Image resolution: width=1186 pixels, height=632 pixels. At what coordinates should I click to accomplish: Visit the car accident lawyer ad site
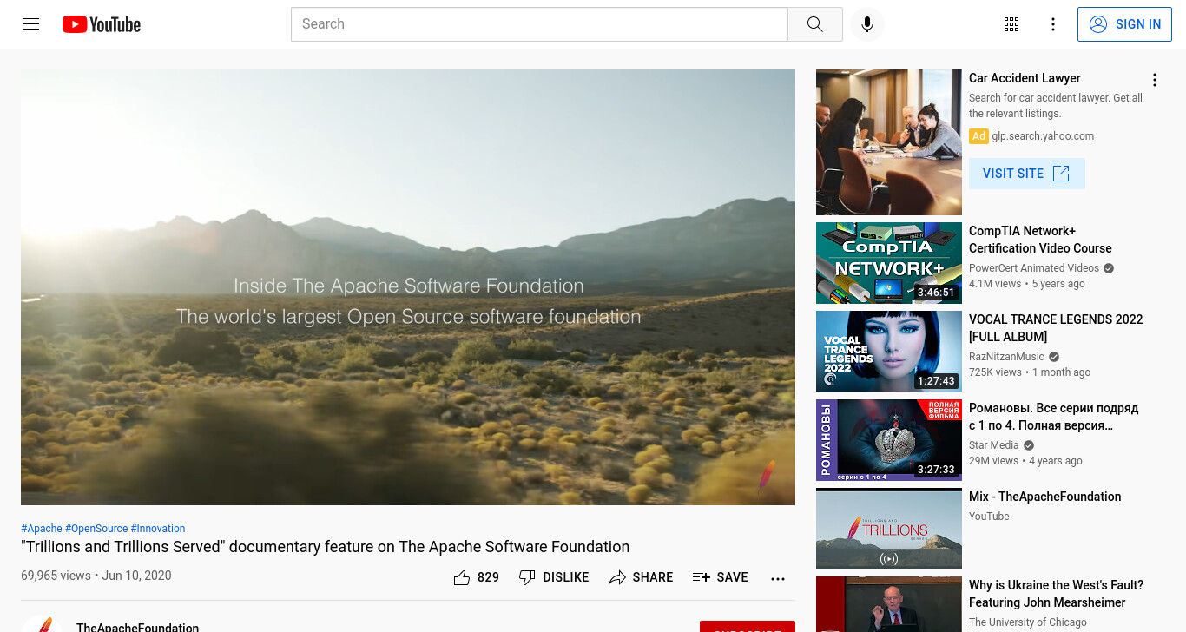pyautogui.click(x=1027, y=174)
